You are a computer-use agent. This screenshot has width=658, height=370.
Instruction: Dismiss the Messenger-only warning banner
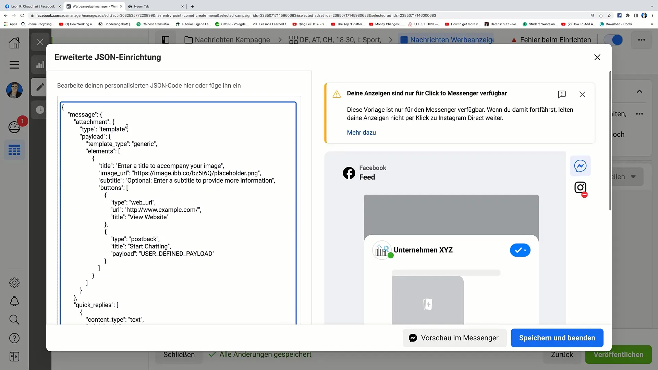pos(582,95)
